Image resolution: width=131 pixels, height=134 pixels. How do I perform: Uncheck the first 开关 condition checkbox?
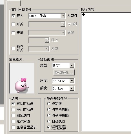pos(13,16)
